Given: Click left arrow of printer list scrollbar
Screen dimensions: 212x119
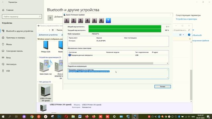Looking at the screenshot, I should [69, 63].
